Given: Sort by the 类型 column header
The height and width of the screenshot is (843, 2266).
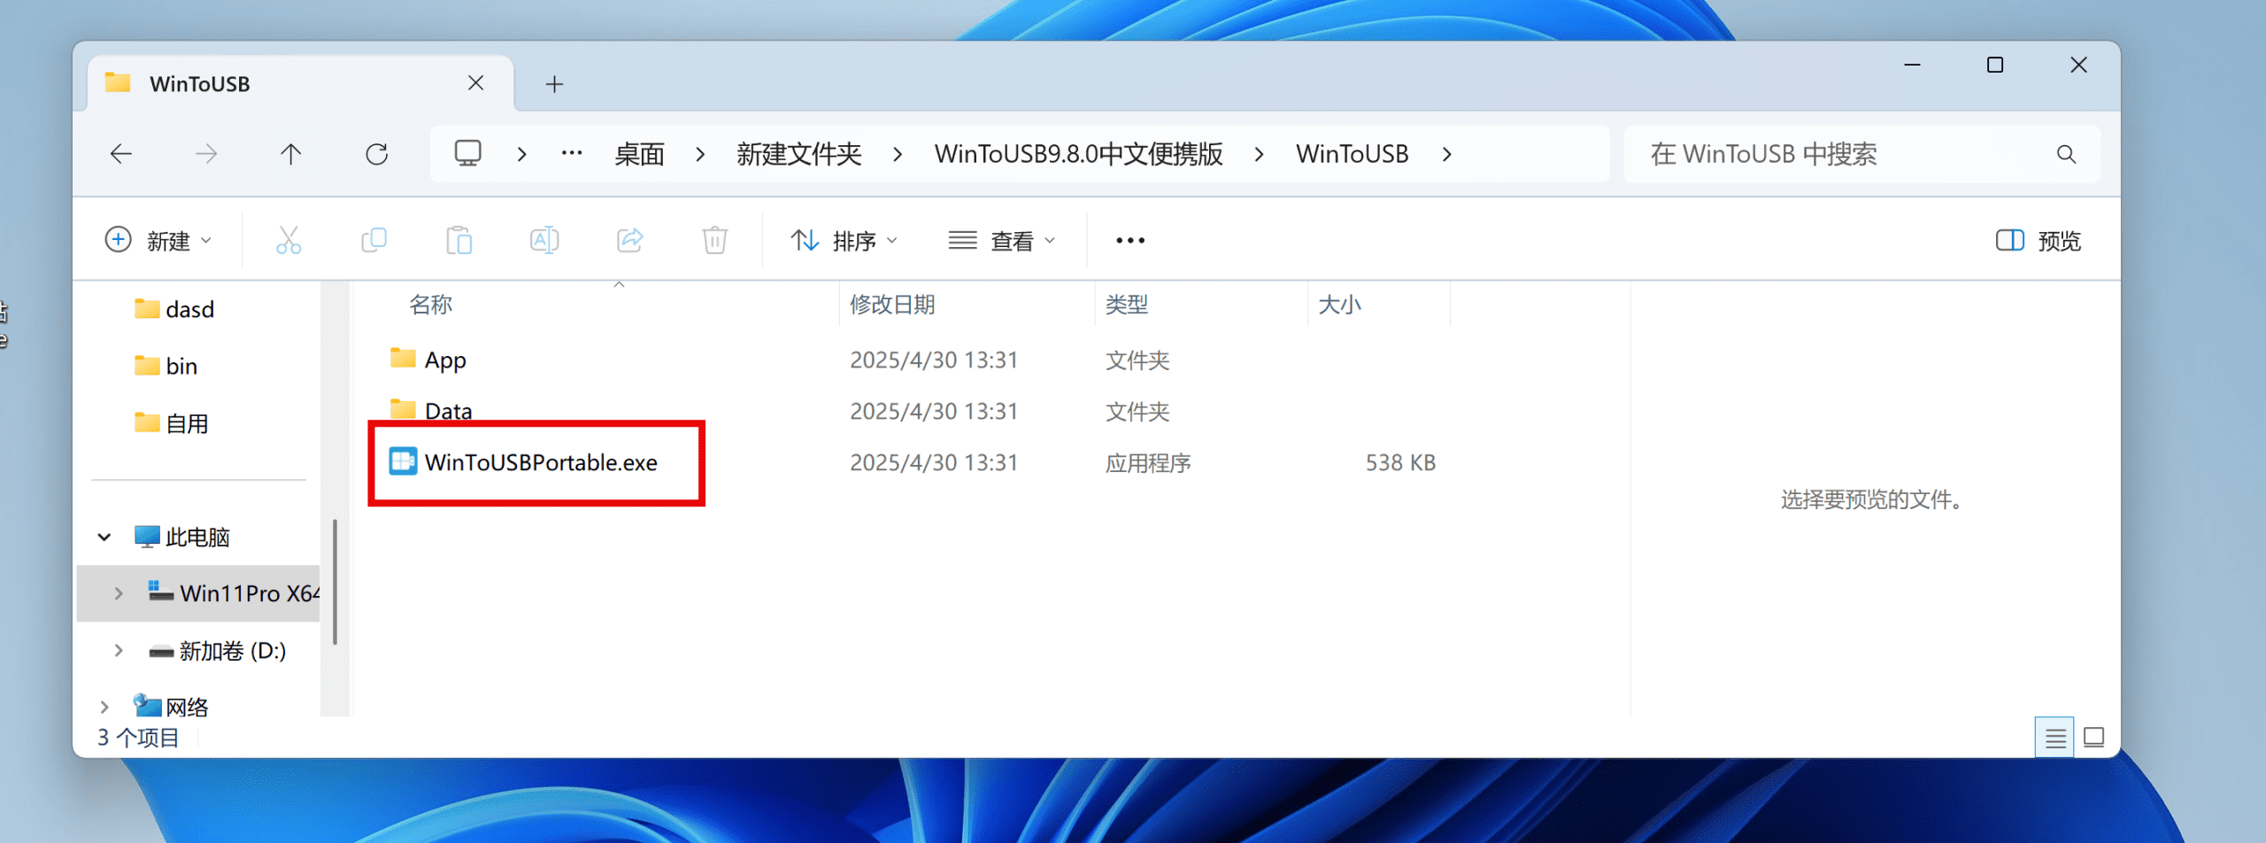Looking at the screenshot, I should (1126, 305).
